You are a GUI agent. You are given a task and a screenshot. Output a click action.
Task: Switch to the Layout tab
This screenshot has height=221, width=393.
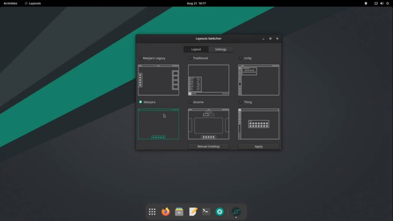pyautogui.click(x=196, y=49)
